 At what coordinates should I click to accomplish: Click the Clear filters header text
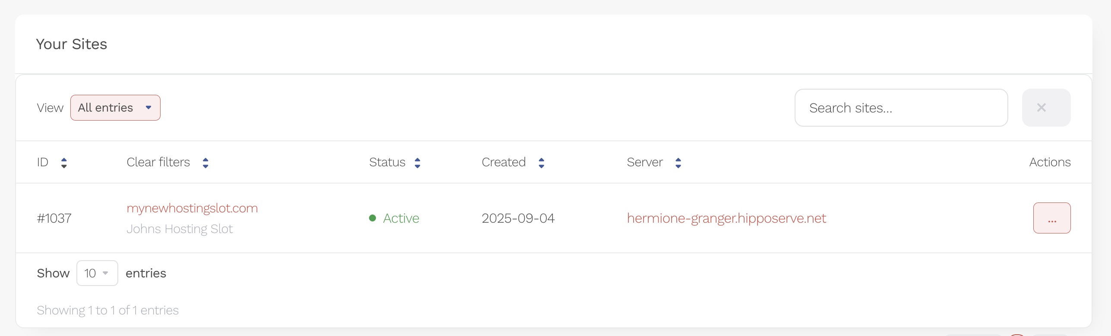(158, 162)
